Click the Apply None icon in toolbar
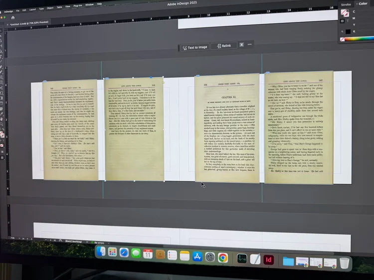The height and width of the screenshot is (280, 374). pos(2,145)
